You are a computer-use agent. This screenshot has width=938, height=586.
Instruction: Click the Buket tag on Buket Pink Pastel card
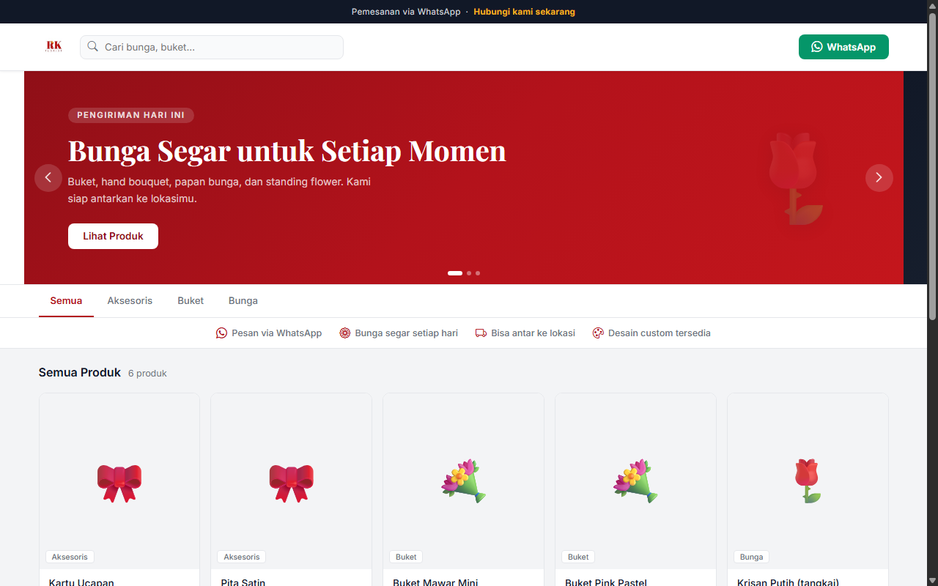[578, 557]
